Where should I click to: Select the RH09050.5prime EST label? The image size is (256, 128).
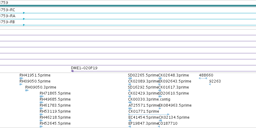click(35, 81)
